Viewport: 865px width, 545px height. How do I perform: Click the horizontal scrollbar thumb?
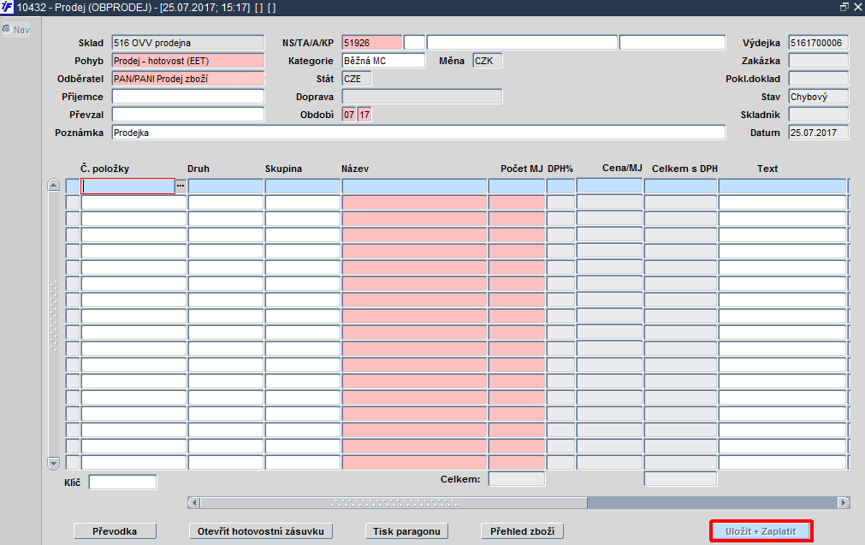coord(394,502)
